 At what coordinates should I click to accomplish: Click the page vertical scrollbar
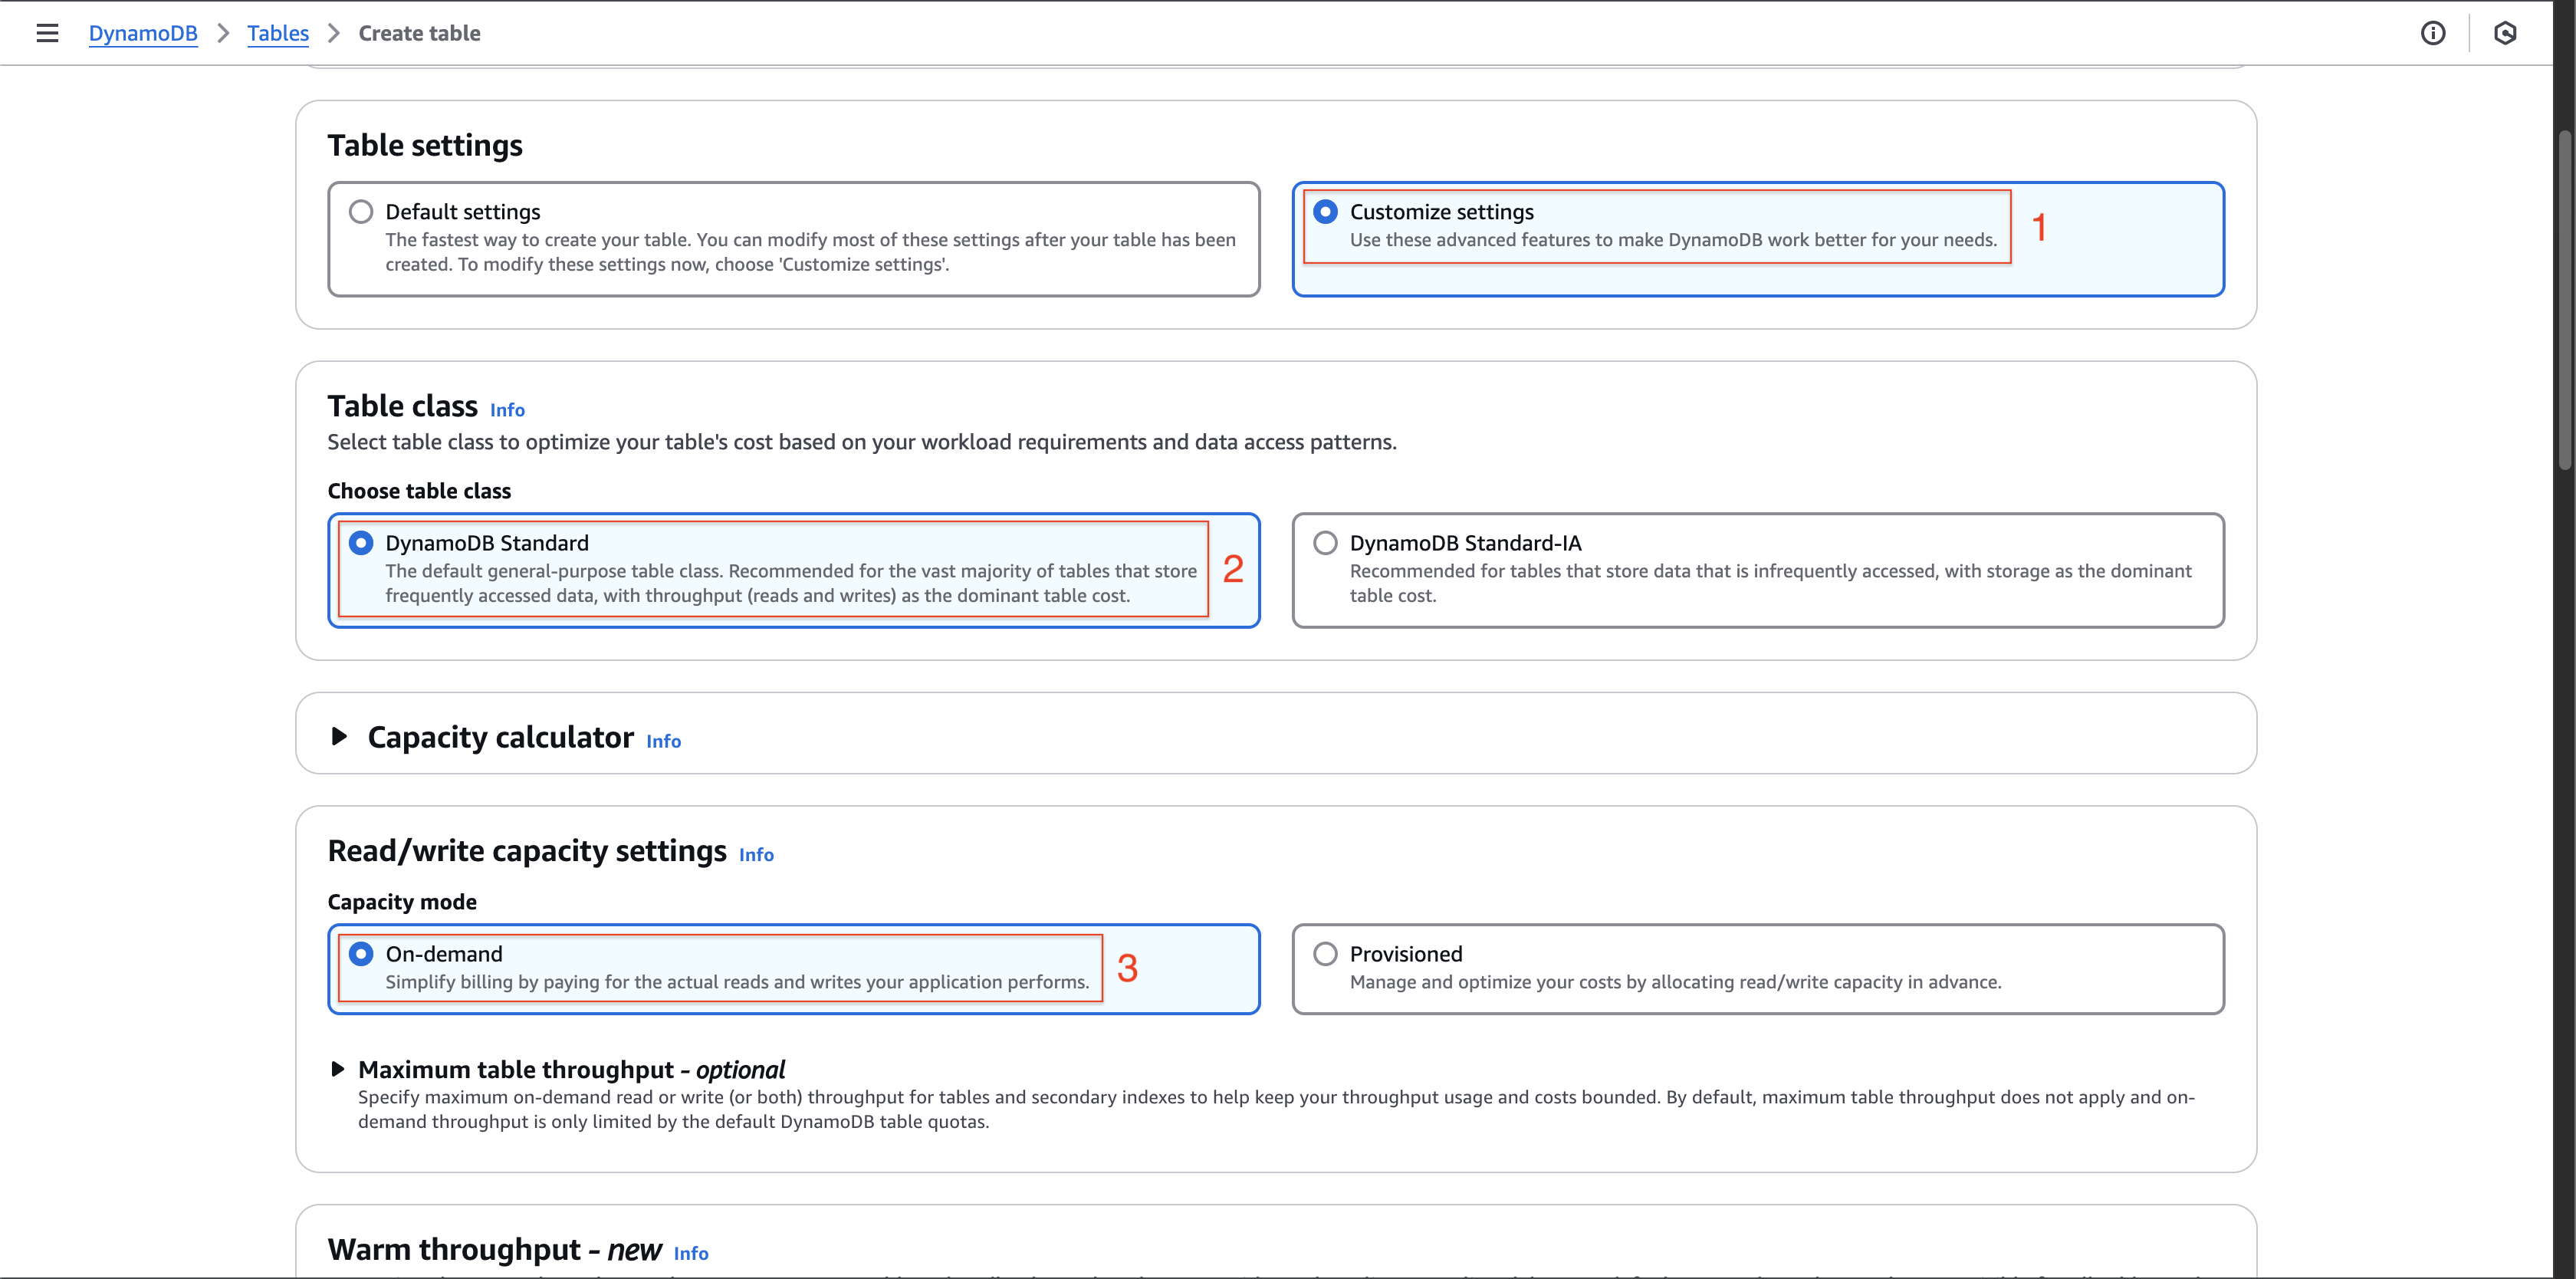coord(2564,300)
